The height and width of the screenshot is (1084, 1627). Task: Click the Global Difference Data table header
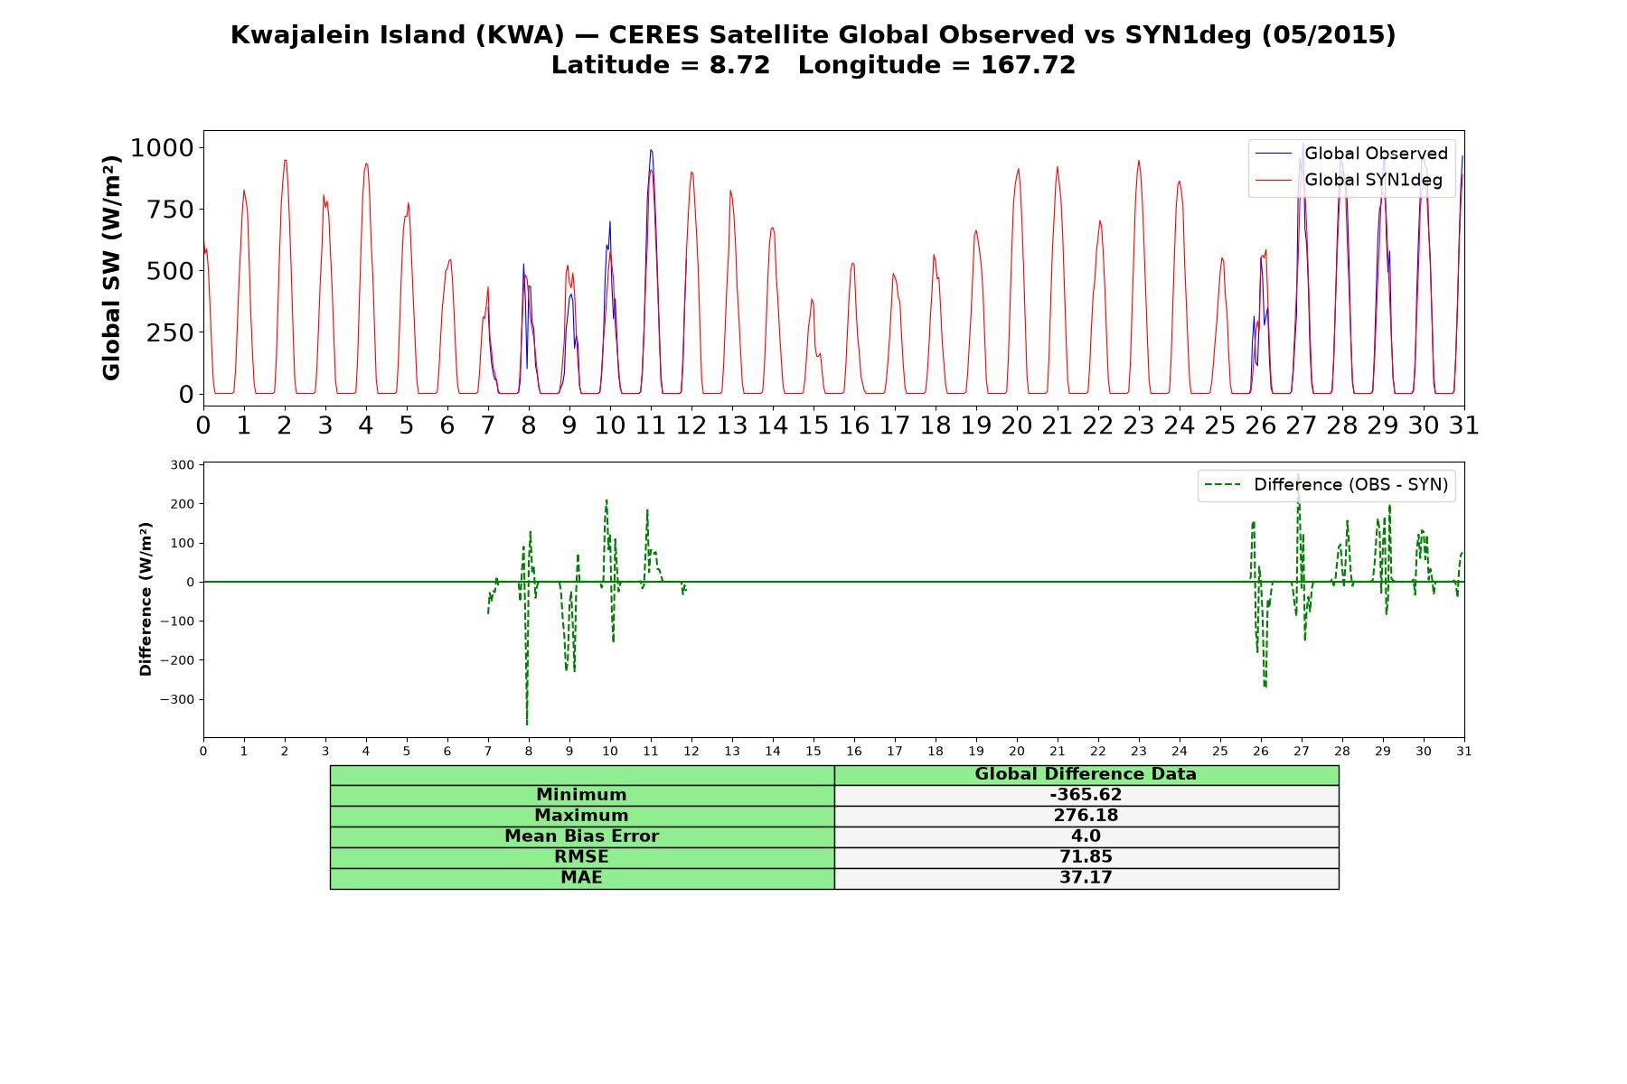pyautogui.click(x=1086, y=774)
